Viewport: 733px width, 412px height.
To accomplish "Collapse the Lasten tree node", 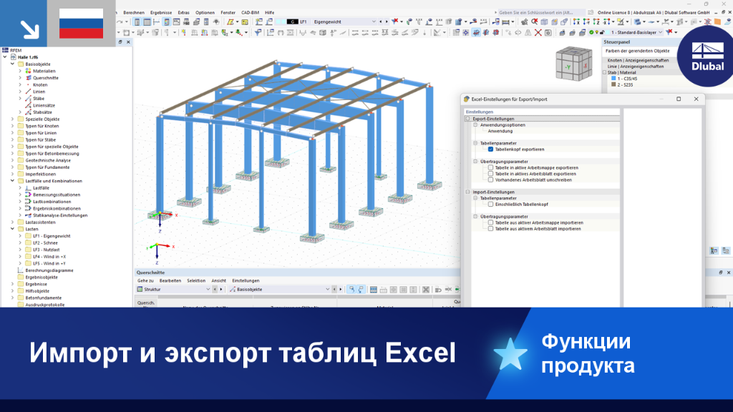I will [13, 229].
